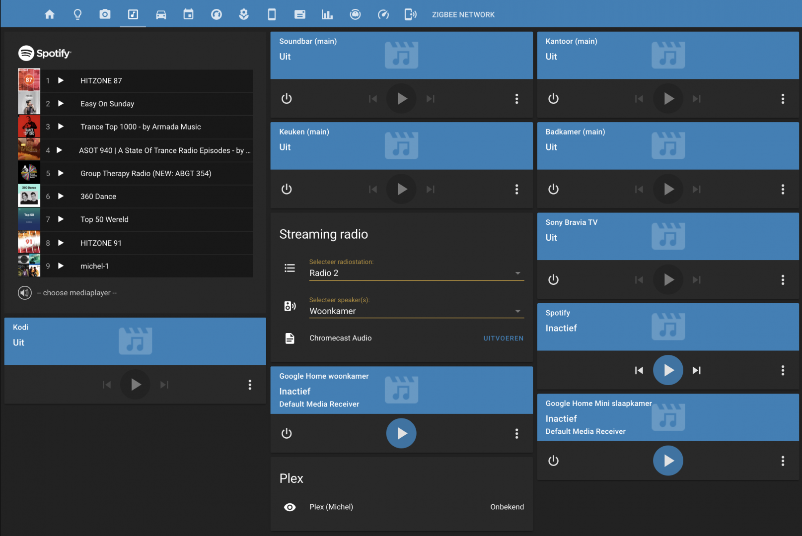Toggle power for Kantoor (main)
This screenshot has height=536, width=802.
click(553, 99)
